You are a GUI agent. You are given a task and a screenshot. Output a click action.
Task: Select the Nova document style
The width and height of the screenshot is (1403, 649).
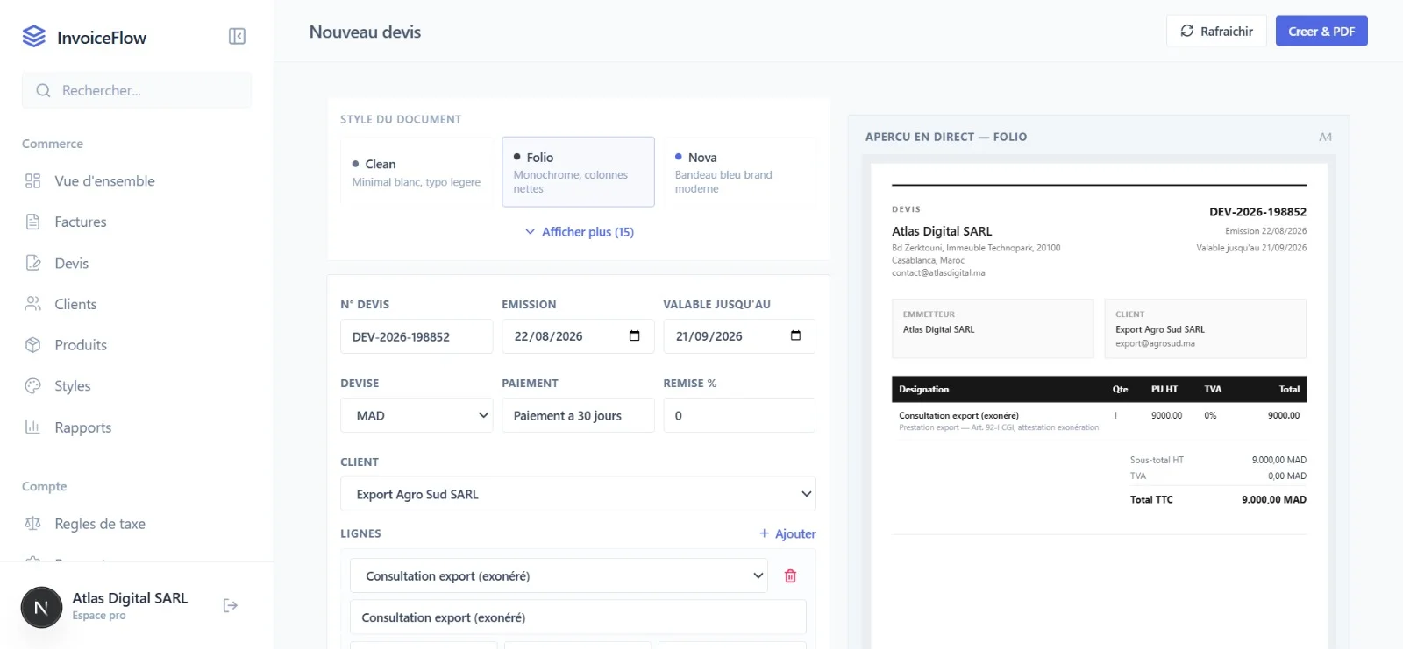click(739, 172)
